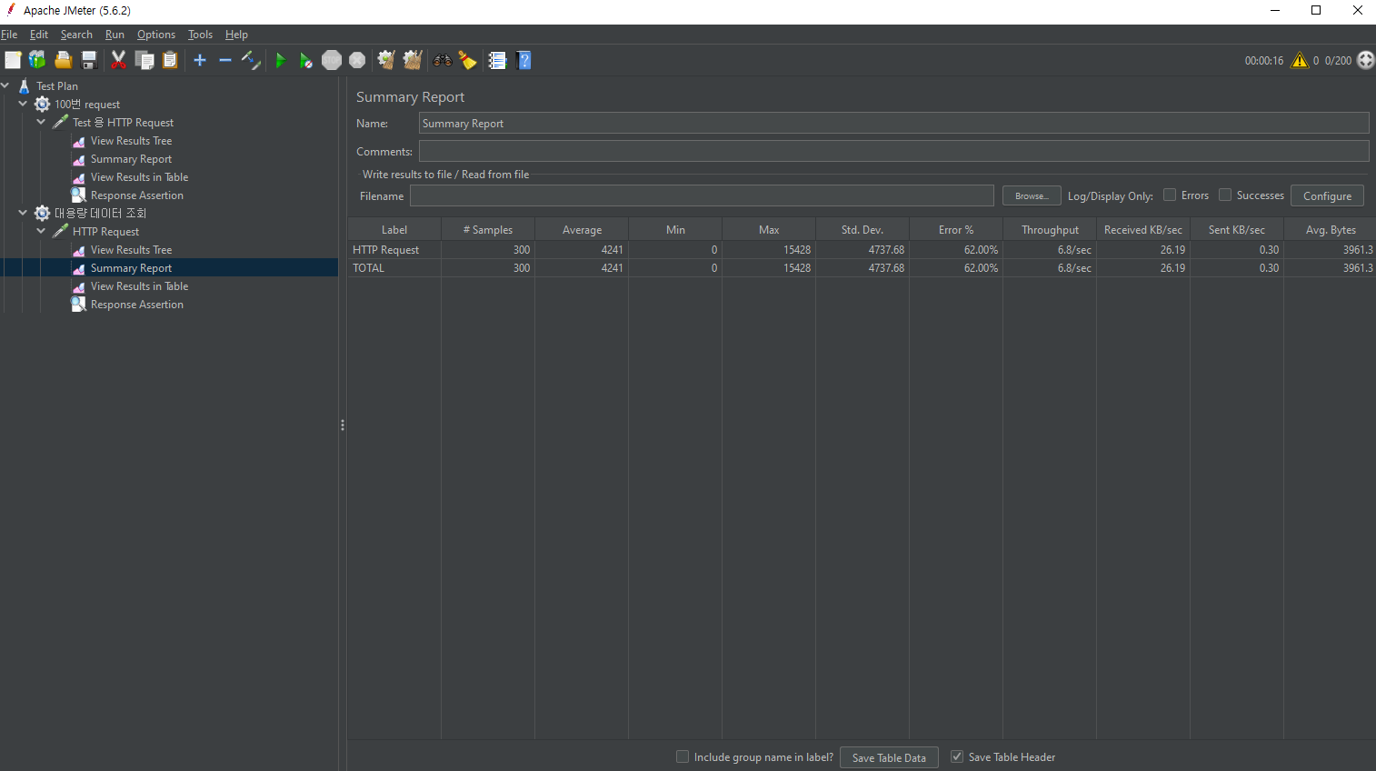Select View Results Tree under Test 용 HTTP Request
The width and height of the screenshot is (1376, 771).
[x=131, y=141]
